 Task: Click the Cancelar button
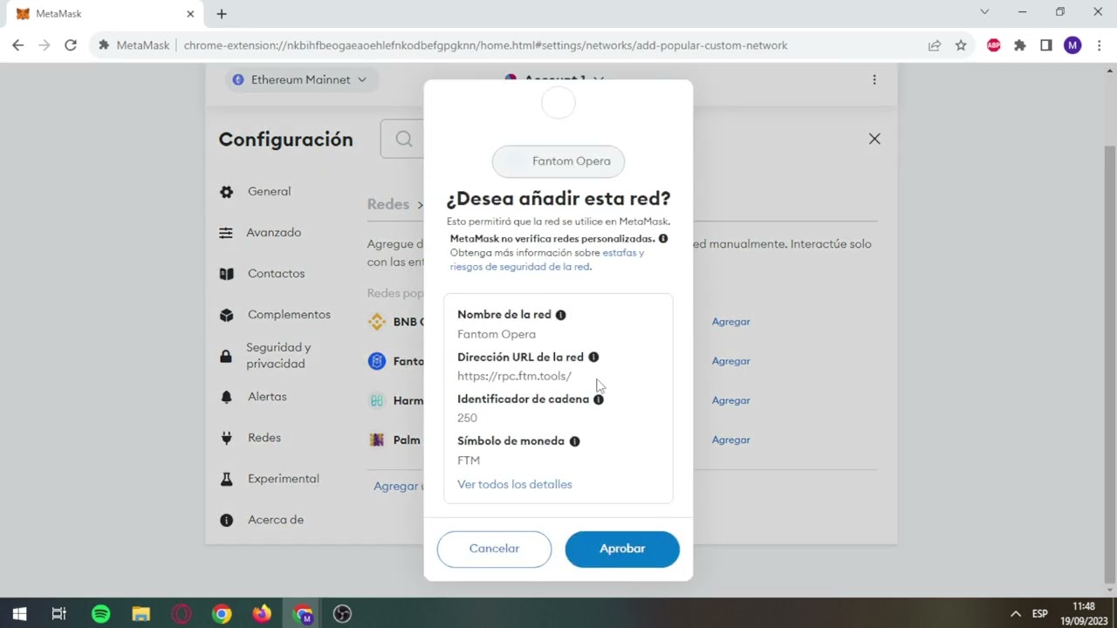(494, 549)
